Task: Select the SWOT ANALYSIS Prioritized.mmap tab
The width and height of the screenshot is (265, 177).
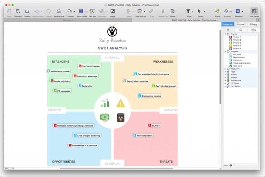Action: click(x=194, y=20)
